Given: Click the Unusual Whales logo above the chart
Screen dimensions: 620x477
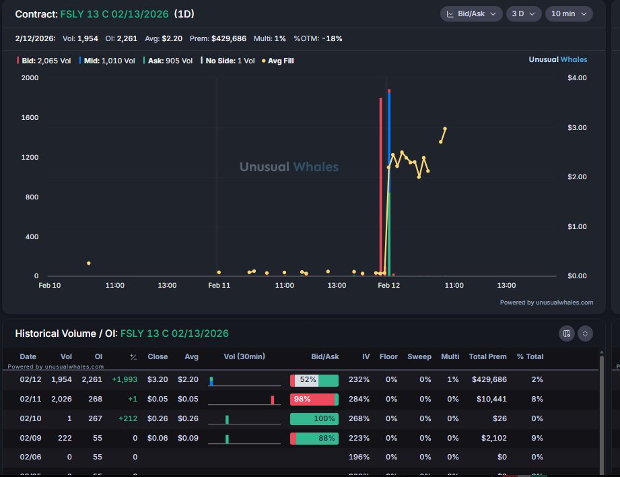Looking at the screenshot, I should click(x=557, y=59).
